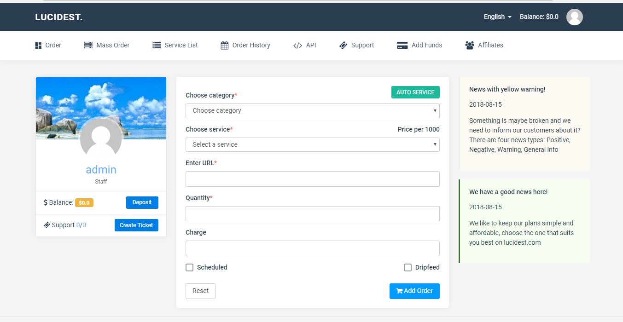Click the API code brackets icon
The image size is (623, 322).
(297, 45)
